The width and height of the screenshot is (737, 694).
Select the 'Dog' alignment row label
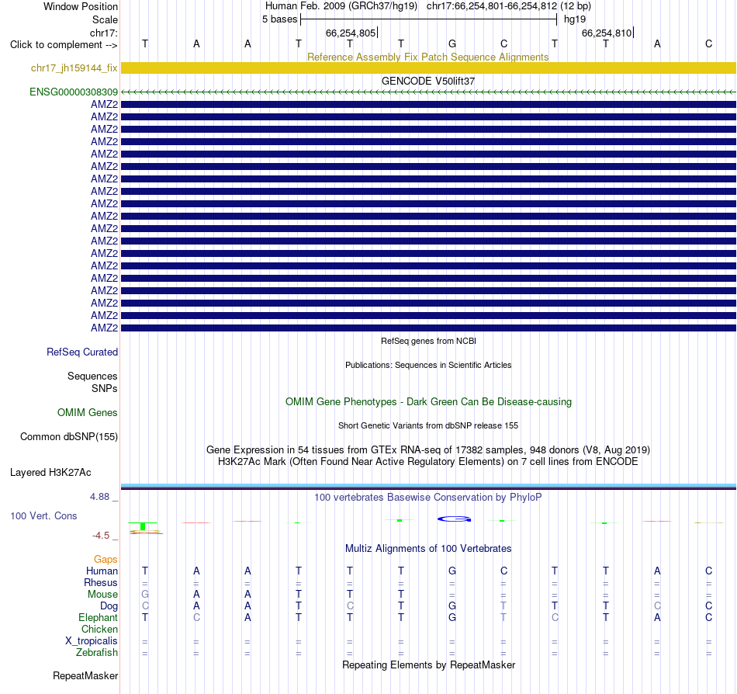click(x=109, y=606)
